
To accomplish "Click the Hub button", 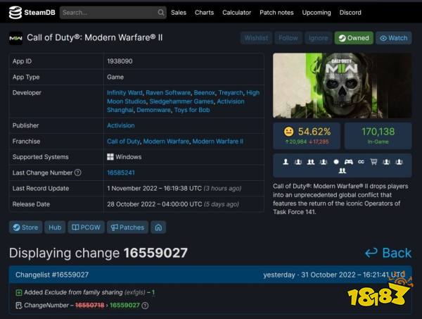I will click(55, 227).
